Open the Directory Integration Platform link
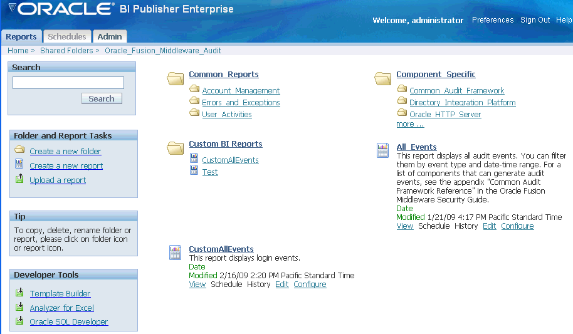This screenshot has width=573, height=334. click(462, 103)
